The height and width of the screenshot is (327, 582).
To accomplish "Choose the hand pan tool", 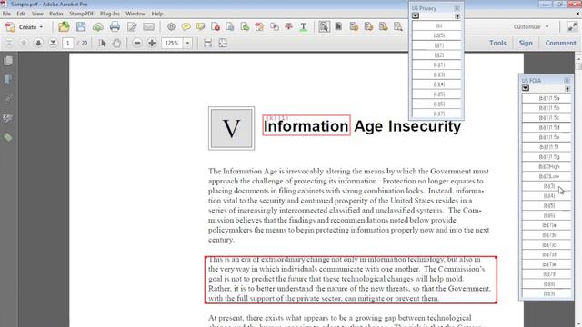I will [x=116, y=43].
